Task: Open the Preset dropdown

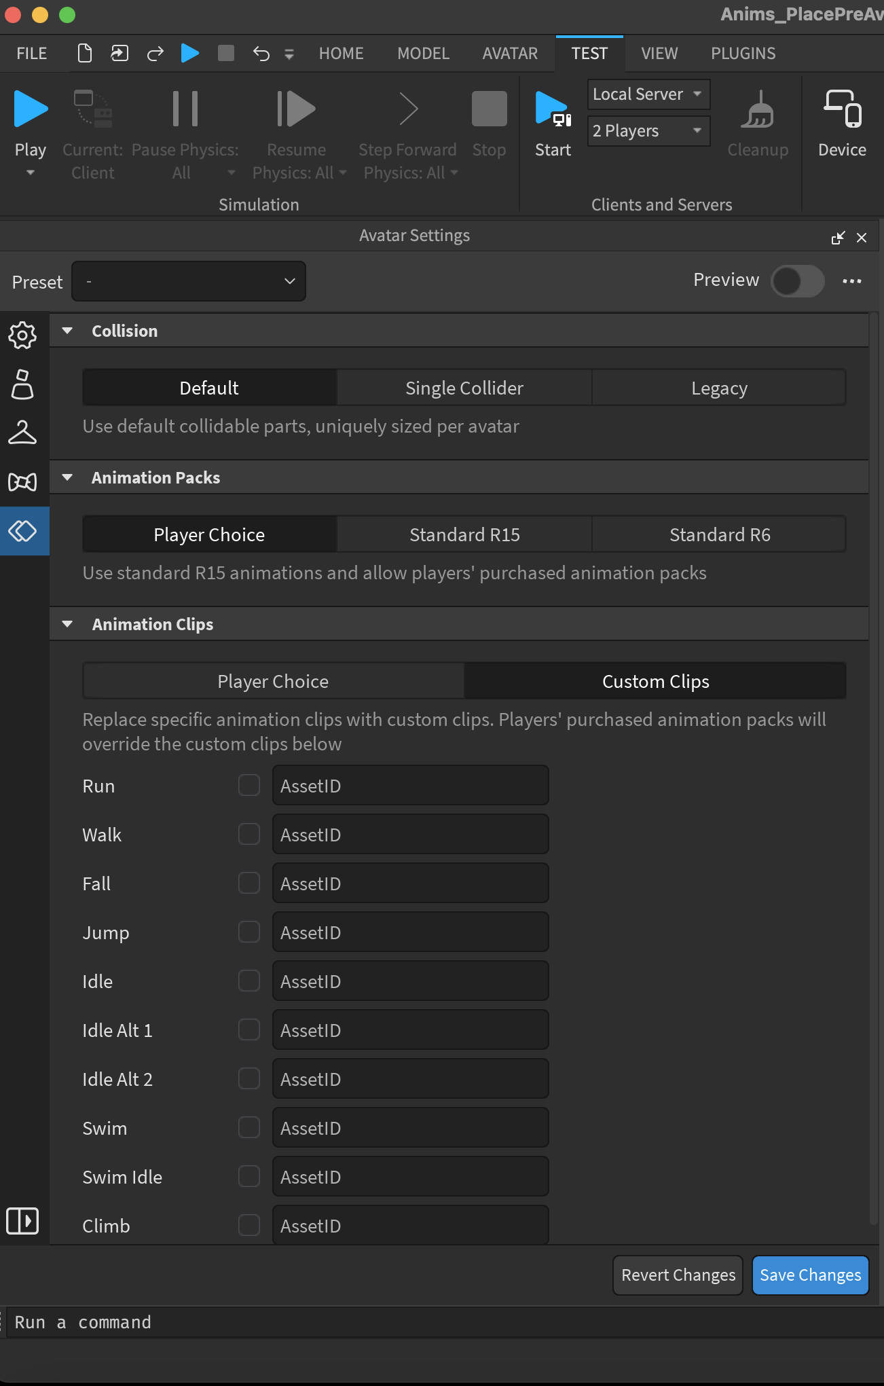Action: (x=189, y=281)
